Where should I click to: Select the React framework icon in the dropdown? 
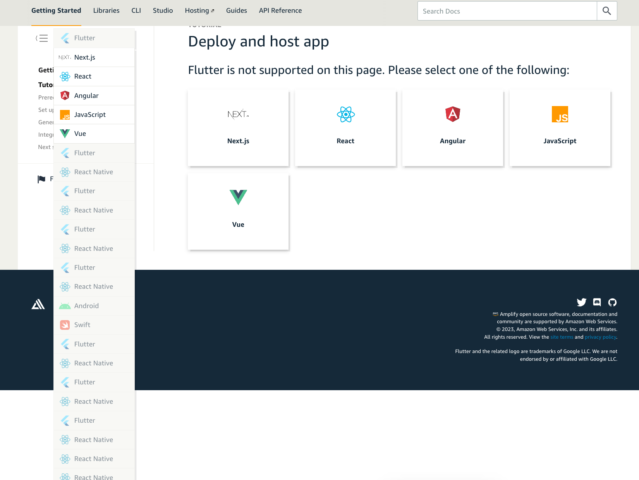click(x=65, y=76)
